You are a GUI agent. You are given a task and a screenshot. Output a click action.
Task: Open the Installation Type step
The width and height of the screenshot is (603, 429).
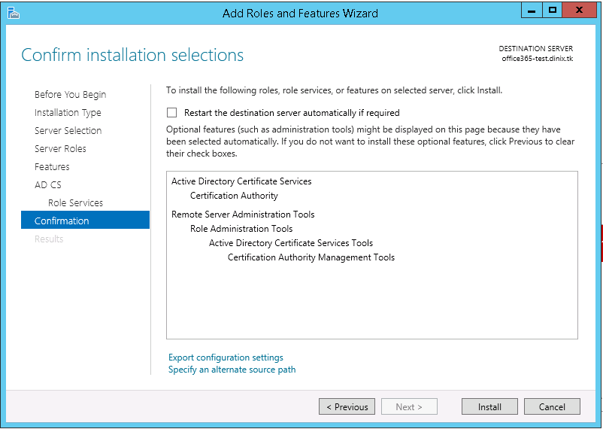point(68,113)
